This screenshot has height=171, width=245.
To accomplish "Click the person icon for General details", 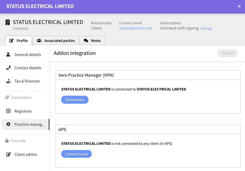I will tap(8, 55).
